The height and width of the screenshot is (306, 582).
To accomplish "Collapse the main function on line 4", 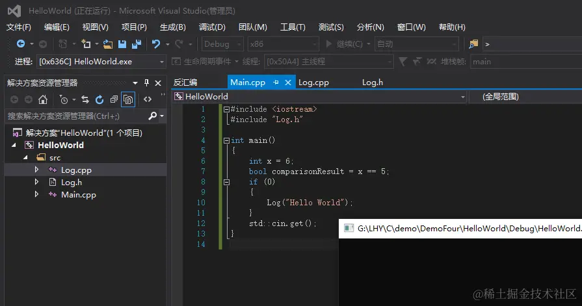I will (226, 140).
